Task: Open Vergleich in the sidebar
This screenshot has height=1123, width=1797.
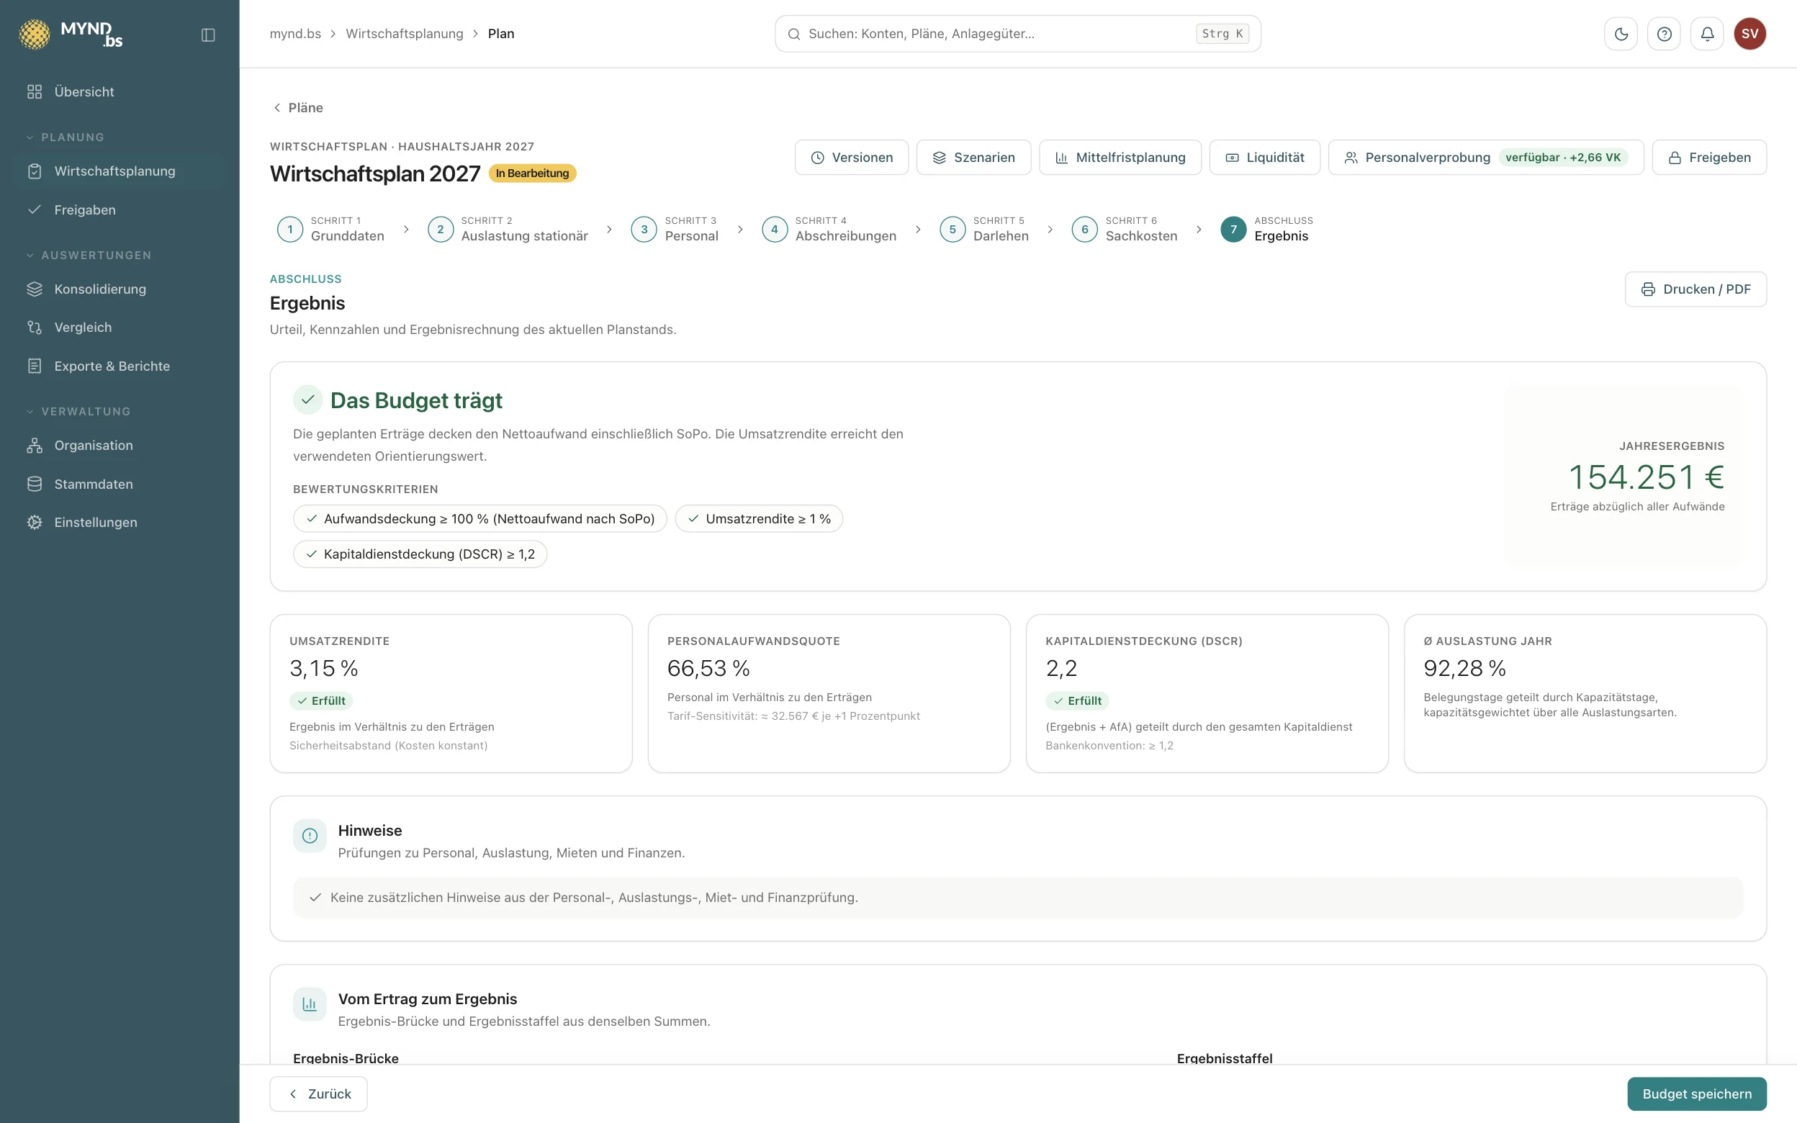Action: pos(120,328)
